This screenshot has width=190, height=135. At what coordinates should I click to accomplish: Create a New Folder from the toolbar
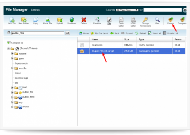click(24, 20)
